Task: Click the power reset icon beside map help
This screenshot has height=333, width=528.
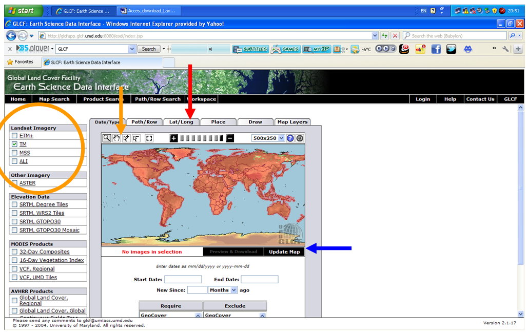Action: (x=300, y=138)
